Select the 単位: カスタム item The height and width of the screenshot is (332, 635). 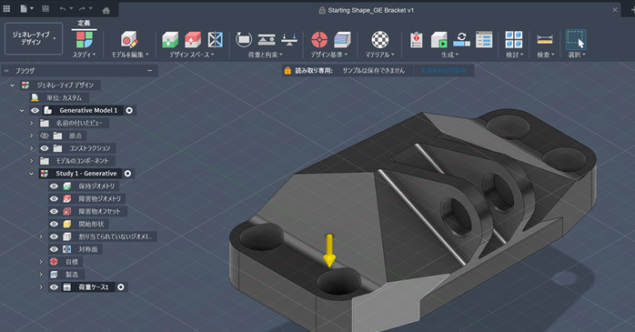coord(64,97)
